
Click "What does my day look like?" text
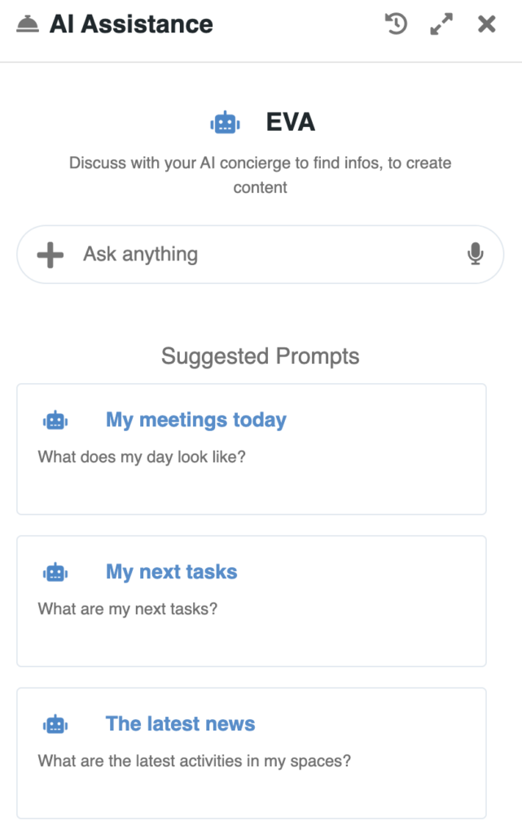142,456
